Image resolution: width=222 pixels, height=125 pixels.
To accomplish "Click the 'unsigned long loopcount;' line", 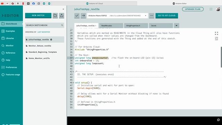I will click(89, 63).
